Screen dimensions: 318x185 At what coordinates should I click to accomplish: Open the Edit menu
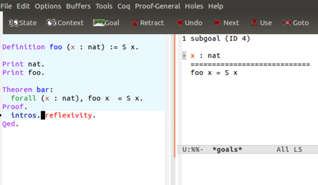pos(23,6)
